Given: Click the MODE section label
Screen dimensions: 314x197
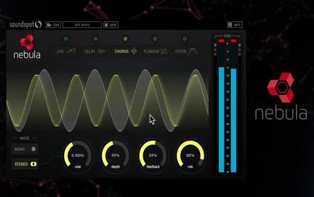Looking at the screenshot, I should click(x=25, y=138).
